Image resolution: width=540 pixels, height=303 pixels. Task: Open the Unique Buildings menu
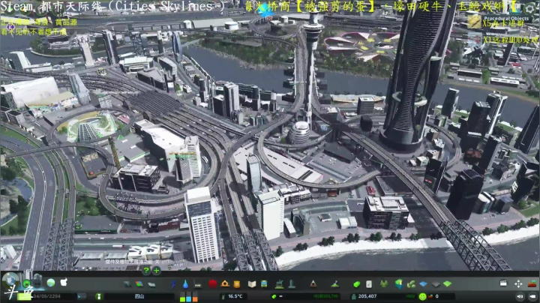pos(292,284)
